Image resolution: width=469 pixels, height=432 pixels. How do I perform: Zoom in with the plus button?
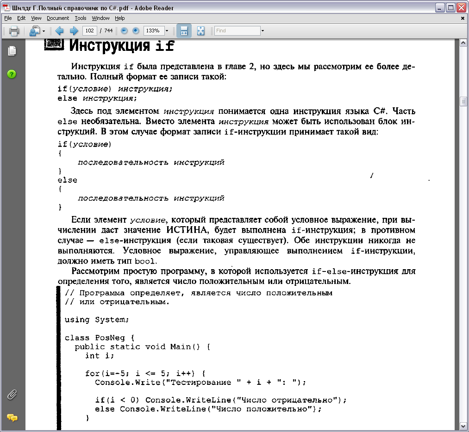(136, 31)
